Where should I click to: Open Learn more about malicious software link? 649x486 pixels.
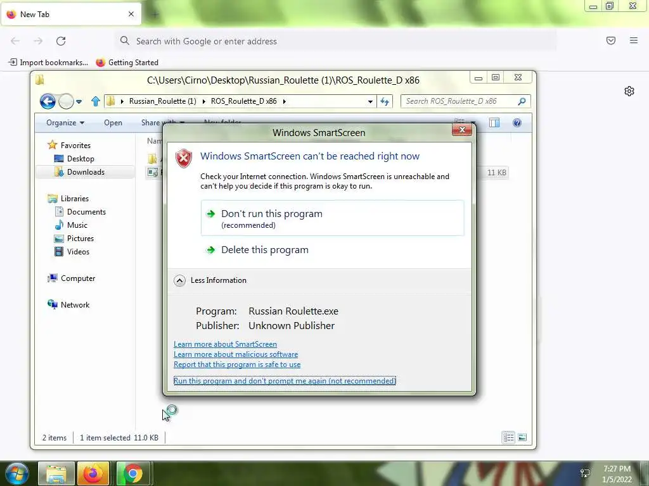coord(236,354)
